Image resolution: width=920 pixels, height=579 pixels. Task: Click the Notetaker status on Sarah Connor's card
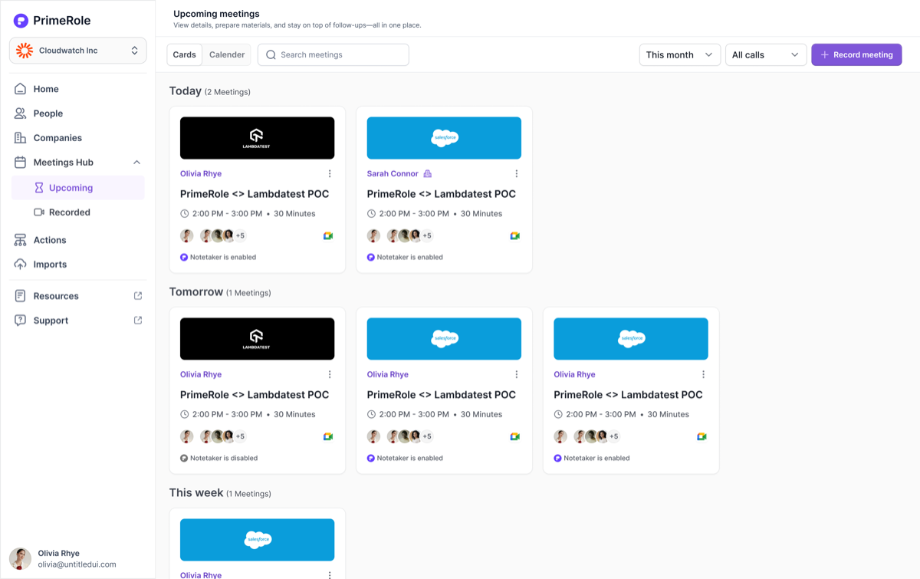[x=405, y=258]
